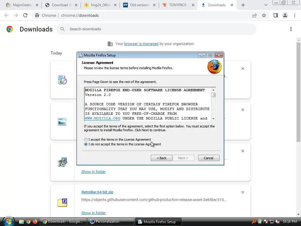Click Cancel in Mozilla Firefox Setup

(x=209, y=158)
